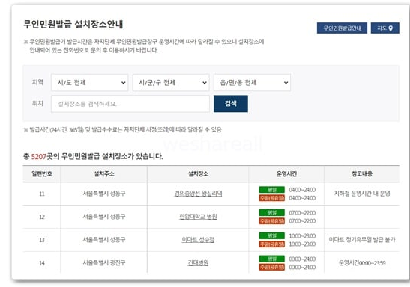Open the 한양대학교 병원 link
This screenshot has width=410, height=287.
[198, 217]
